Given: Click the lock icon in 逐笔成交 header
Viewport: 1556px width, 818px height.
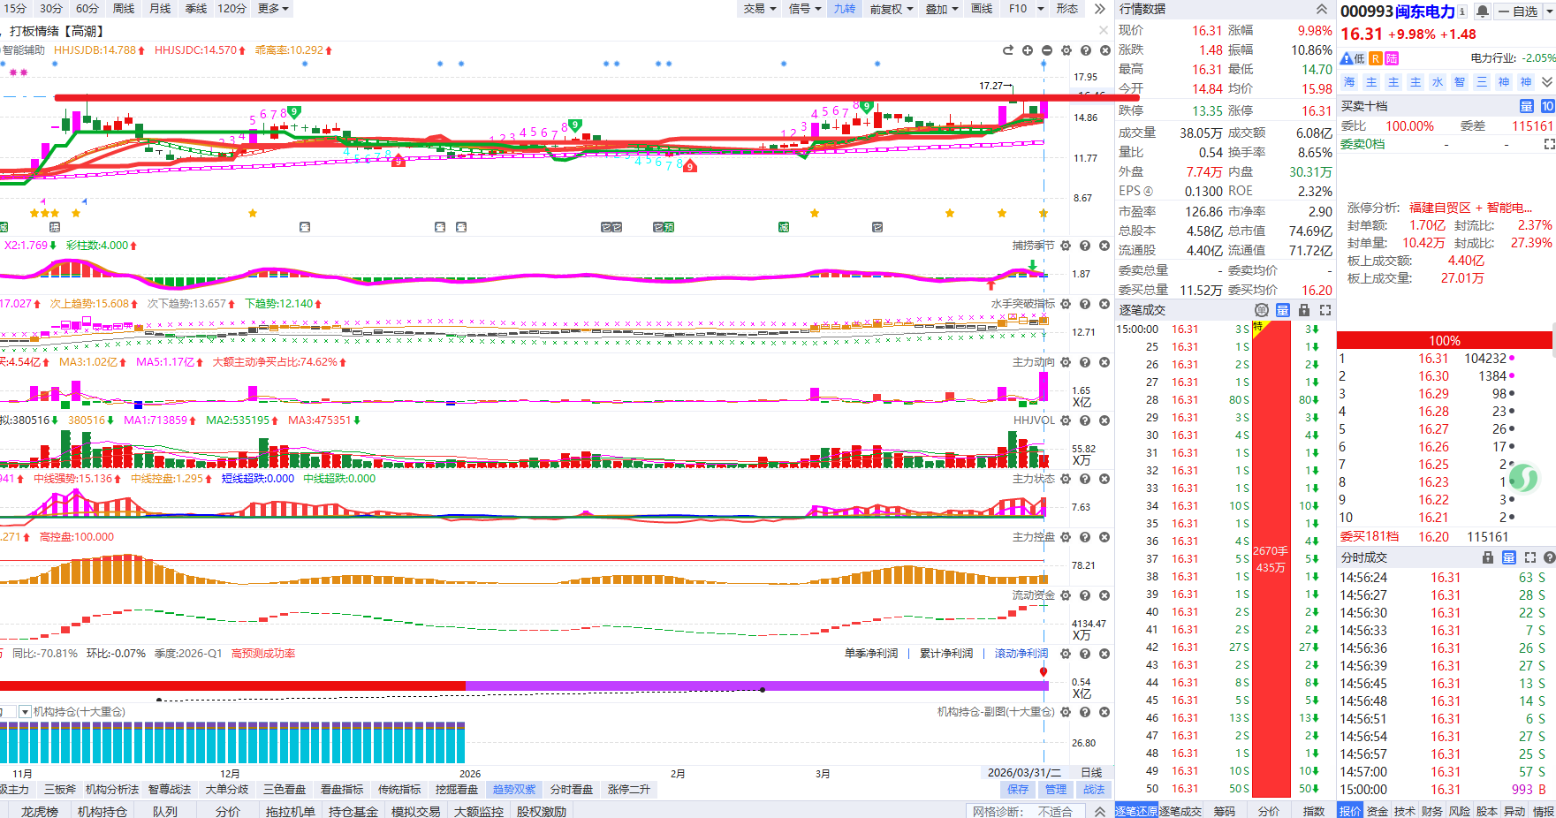Looking at the screenshot, I should [x=1304, y=310].
